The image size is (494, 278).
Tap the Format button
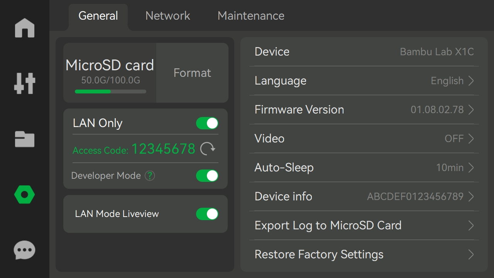(x=192, y=73)
